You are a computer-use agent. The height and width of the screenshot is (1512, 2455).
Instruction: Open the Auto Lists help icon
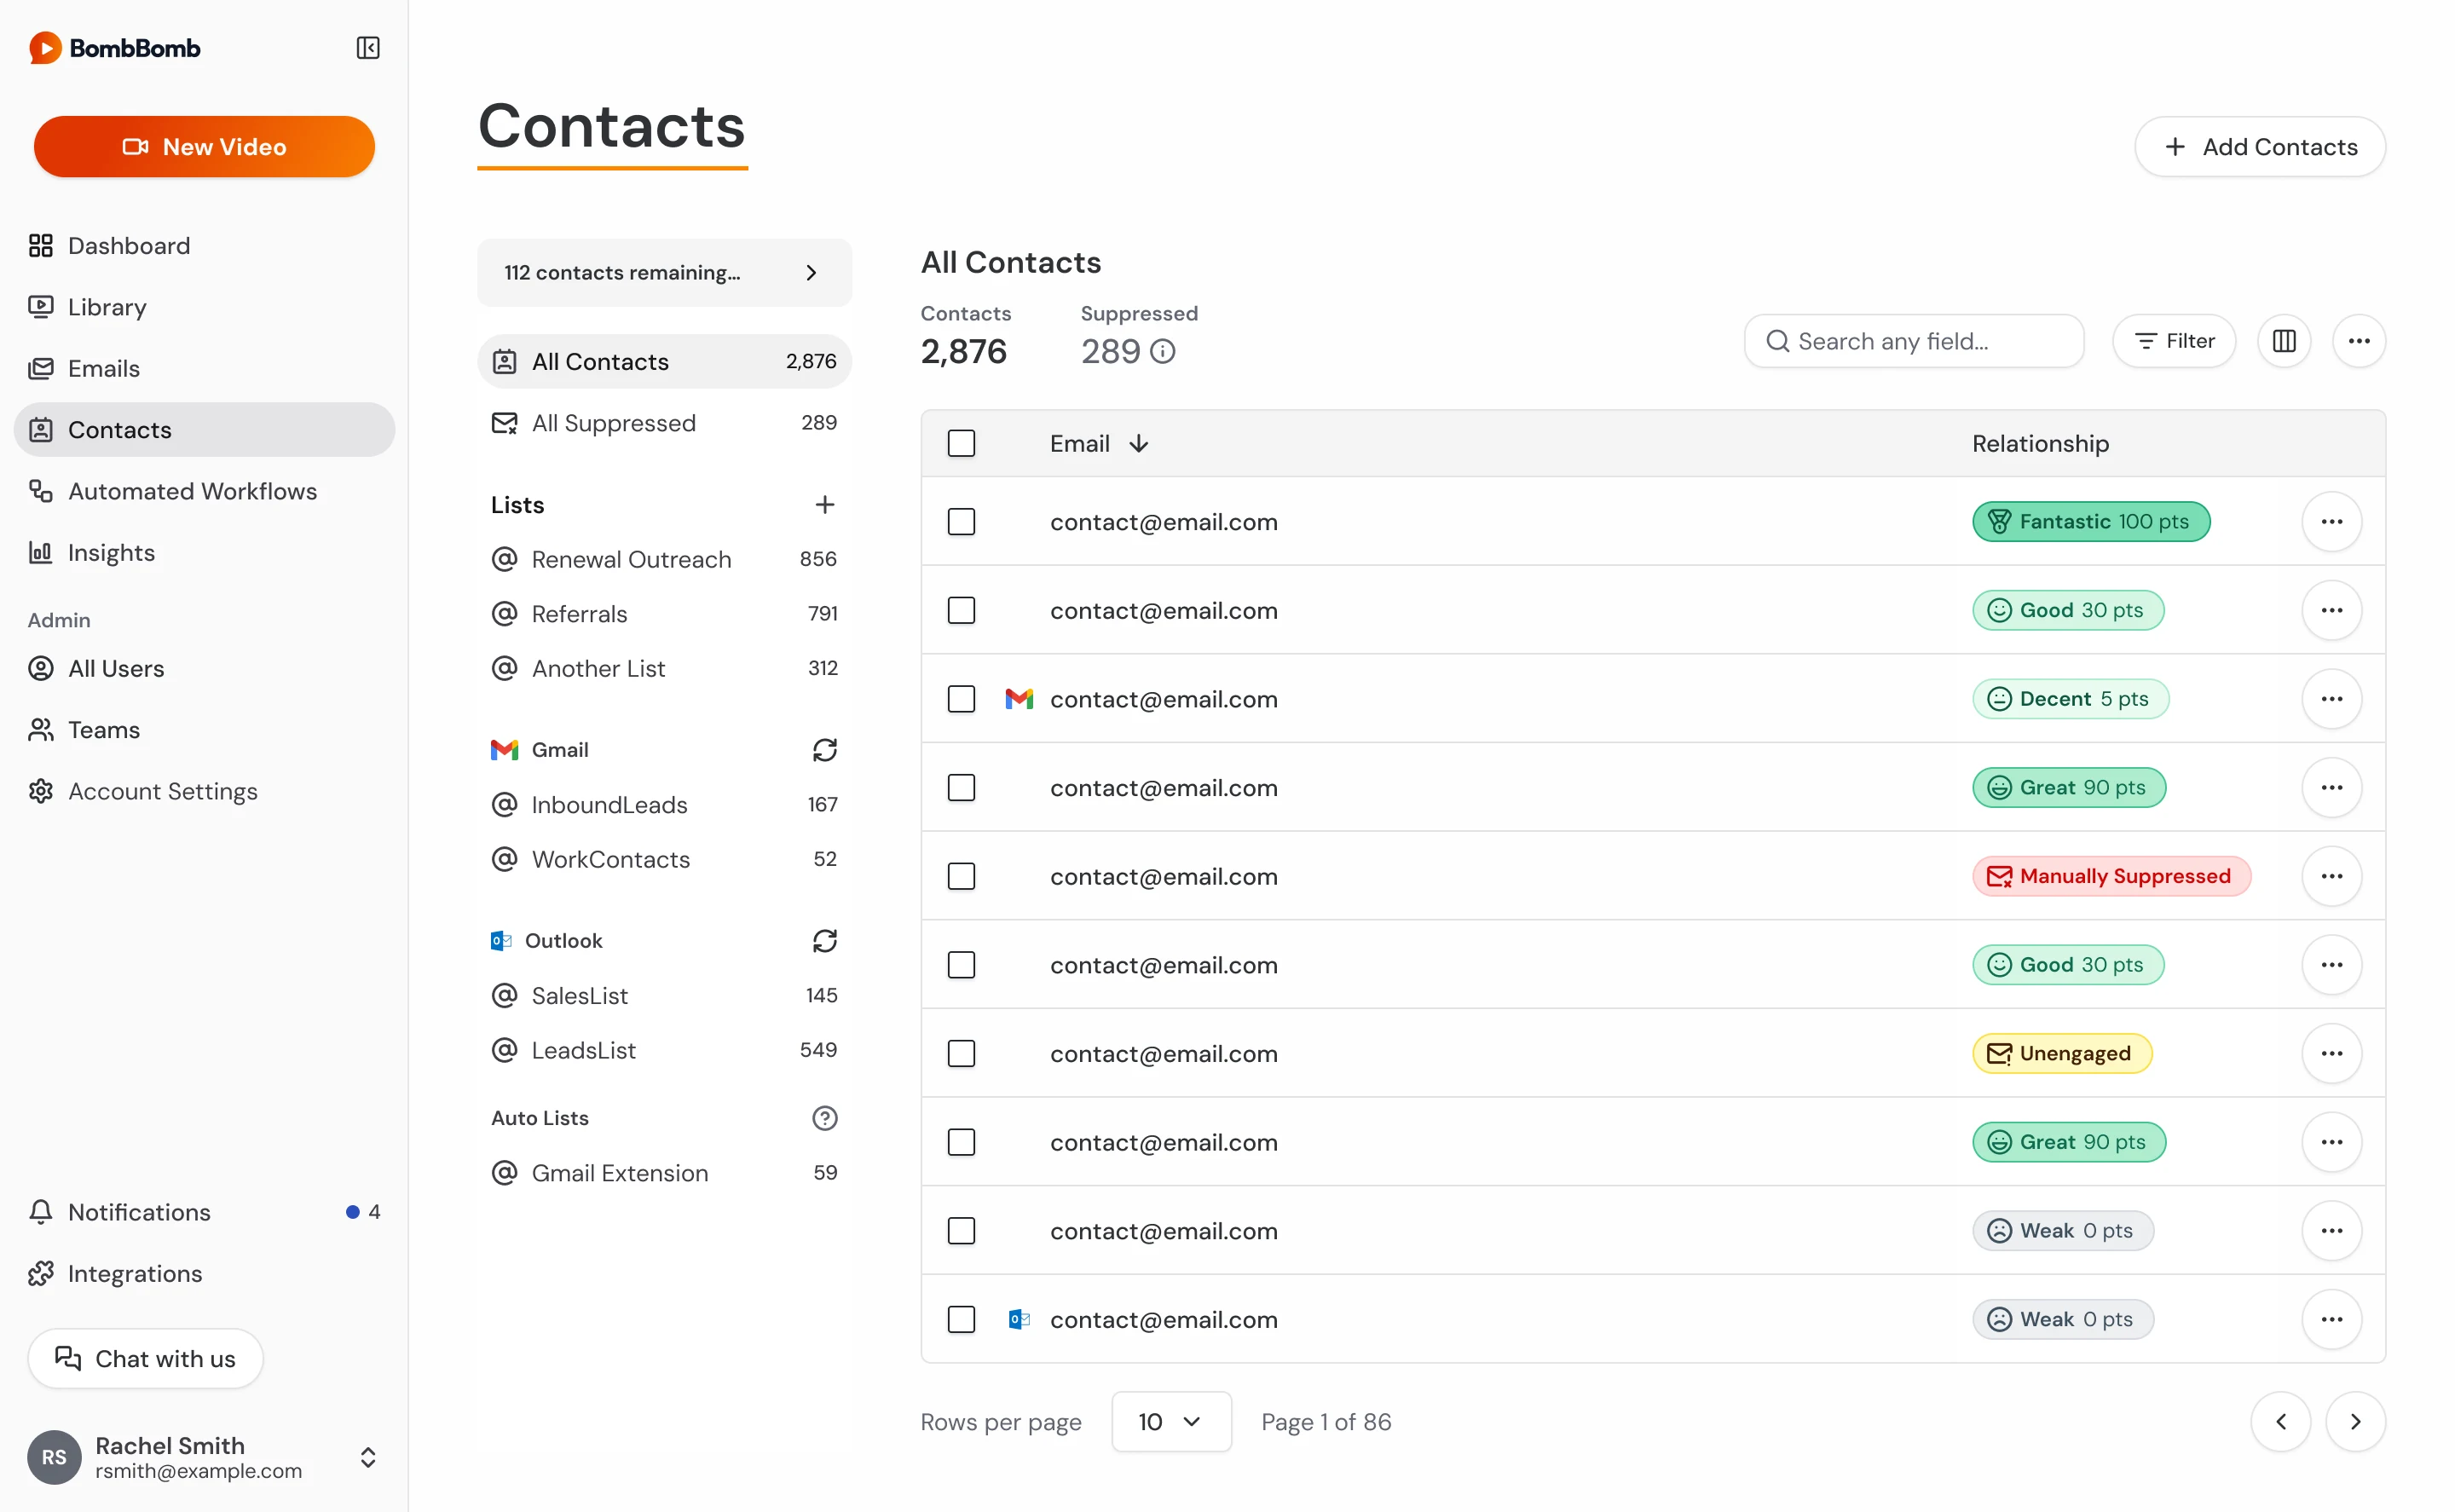824,1118
